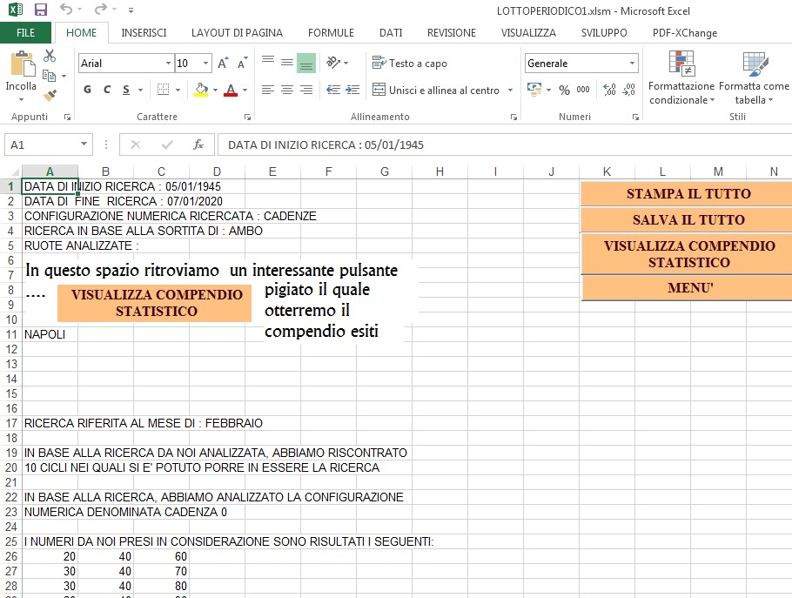Image resolution: width=792 pixels, height=598 pixels.
Task: Switch to LAYOUT DI PAGINA tab
Action: [237, 33]
